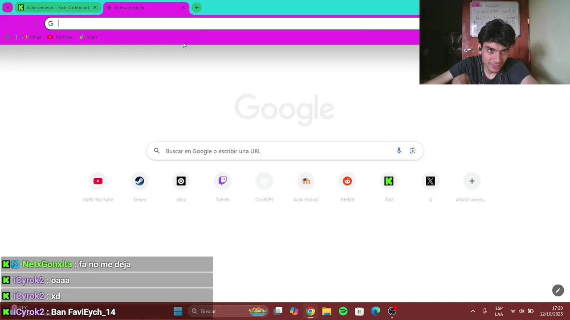The height and width of the screenshot is (320, 570).
Task: Show hidden system tray icons chevron
Action: (473, 311)
